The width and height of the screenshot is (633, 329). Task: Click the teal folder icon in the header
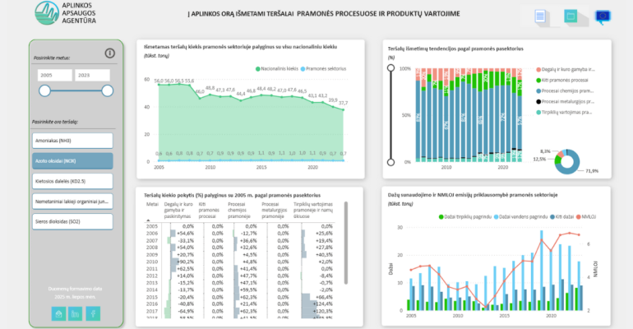pos(571,16)
